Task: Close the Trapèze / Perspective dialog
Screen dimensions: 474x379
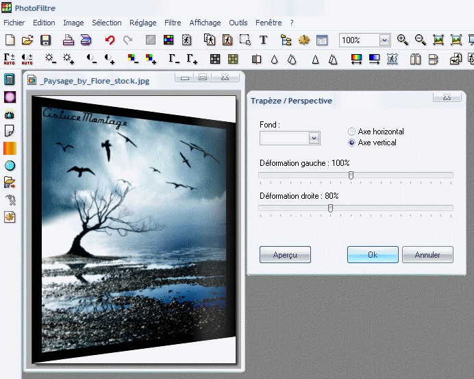Action: point(447,97)
